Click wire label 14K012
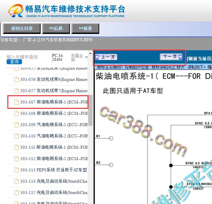Screen dimensions: 212x204 click(x=198, y=167)
